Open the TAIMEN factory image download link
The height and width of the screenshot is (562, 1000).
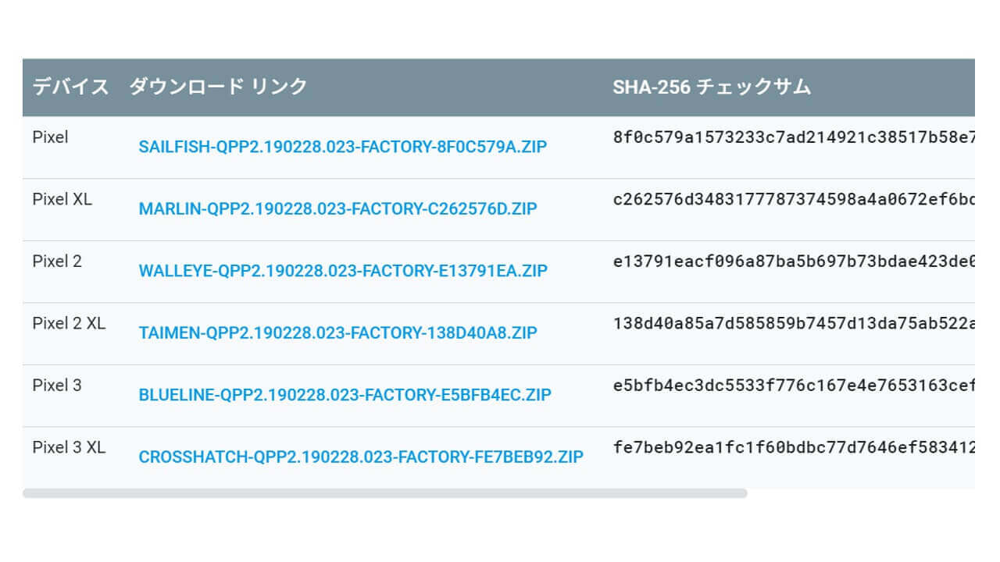[337, 333]
